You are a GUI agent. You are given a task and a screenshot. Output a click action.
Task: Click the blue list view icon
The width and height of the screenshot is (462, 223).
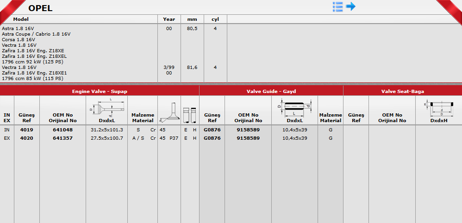[x=338, y=6]
